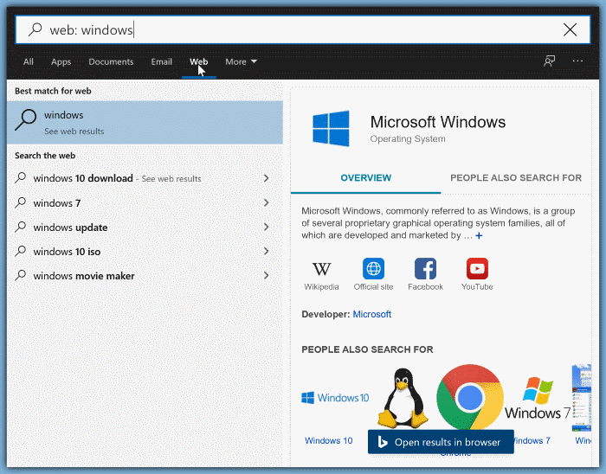Image resolution: width=606 pixels, height=474 pixels.
Task: Select the Web filter tab
Action: click(198, 61)
